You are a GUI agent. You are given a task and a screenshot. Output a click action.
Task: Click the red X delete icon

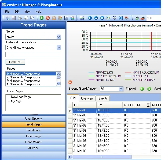click(x=48, y=18)
